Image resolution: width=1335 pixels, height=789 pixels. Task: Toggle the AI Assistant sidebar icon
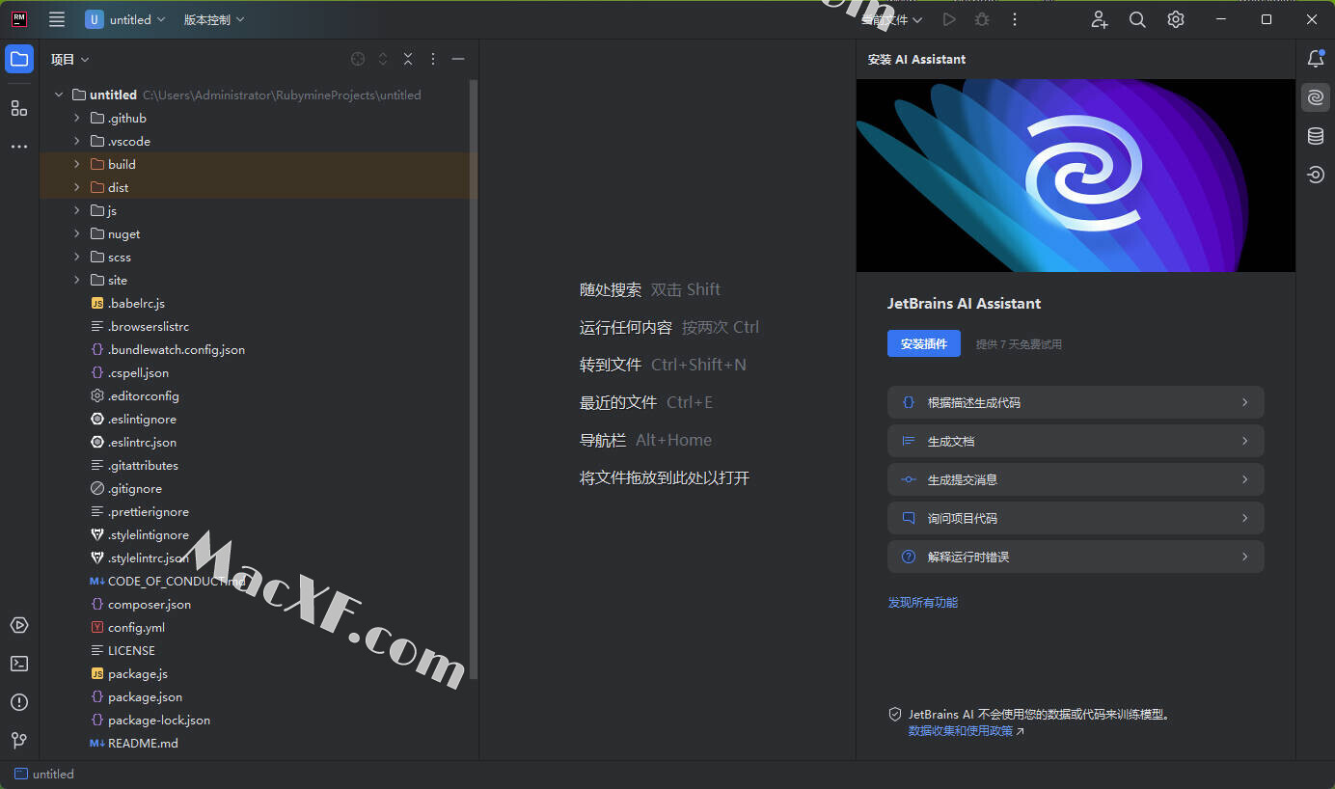click(1316, 97)
